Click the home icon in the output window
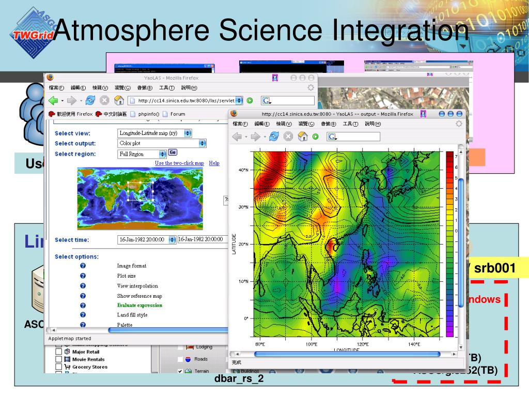Image resolution: width=529 pixels, height=397 pixels. tap(303, 136)
